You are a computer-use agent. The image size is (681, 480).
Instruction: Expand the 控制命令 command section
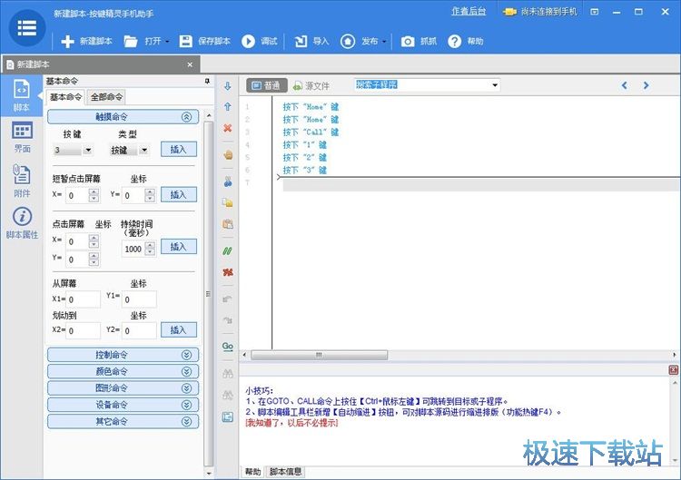coord(123,355)
